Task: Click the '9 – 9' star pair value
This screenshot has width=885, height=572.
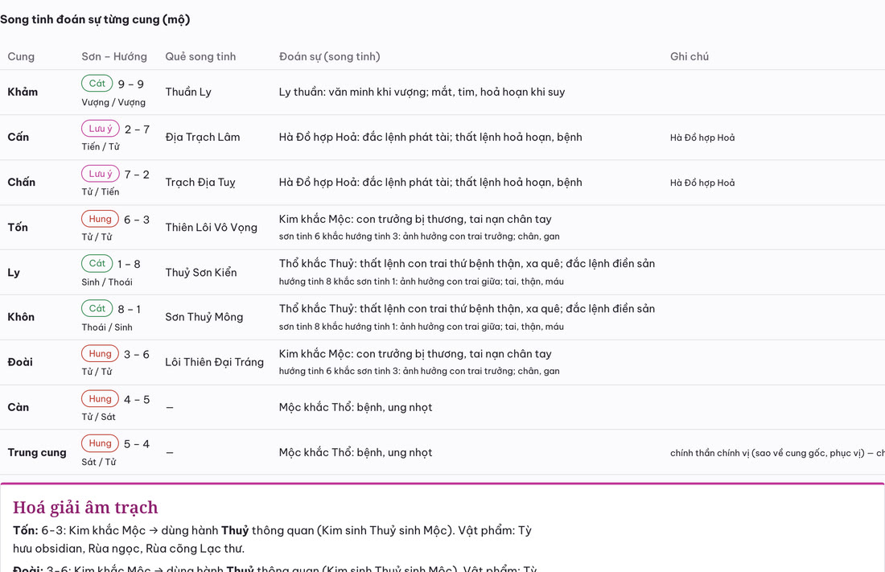Action: click(x=131, y=84)
